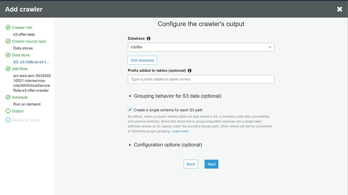Click the prefix added to tables info icon
Viewport: 348px width, 195px height.
(x=190, y=71)
